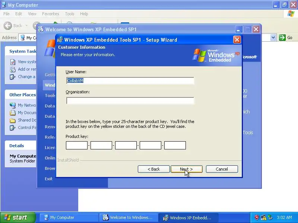This screenshot has height=223, width=298.
Task: Click the My Computer title bar icon
Action: [x=4, y=4]
